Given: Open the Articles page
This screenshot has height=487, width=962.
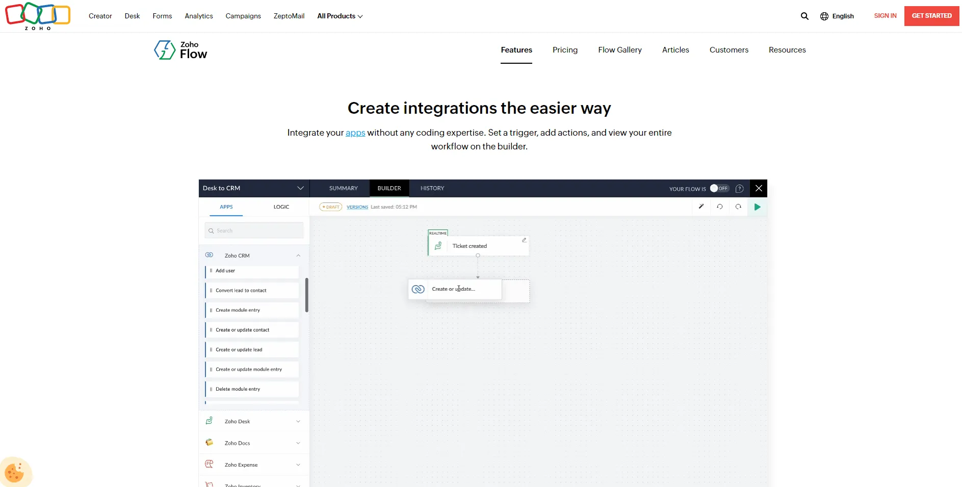Looking at the screenshot, I should pos(675,50).
